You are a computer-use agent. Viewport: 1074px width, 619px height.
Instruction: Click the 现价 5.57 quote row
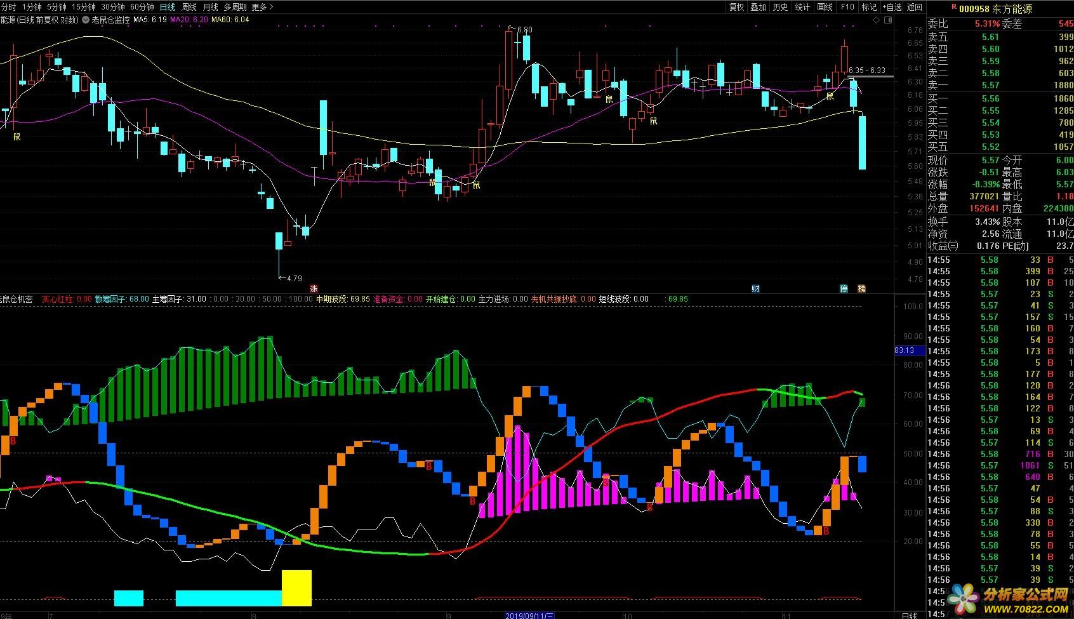point(964,160)
